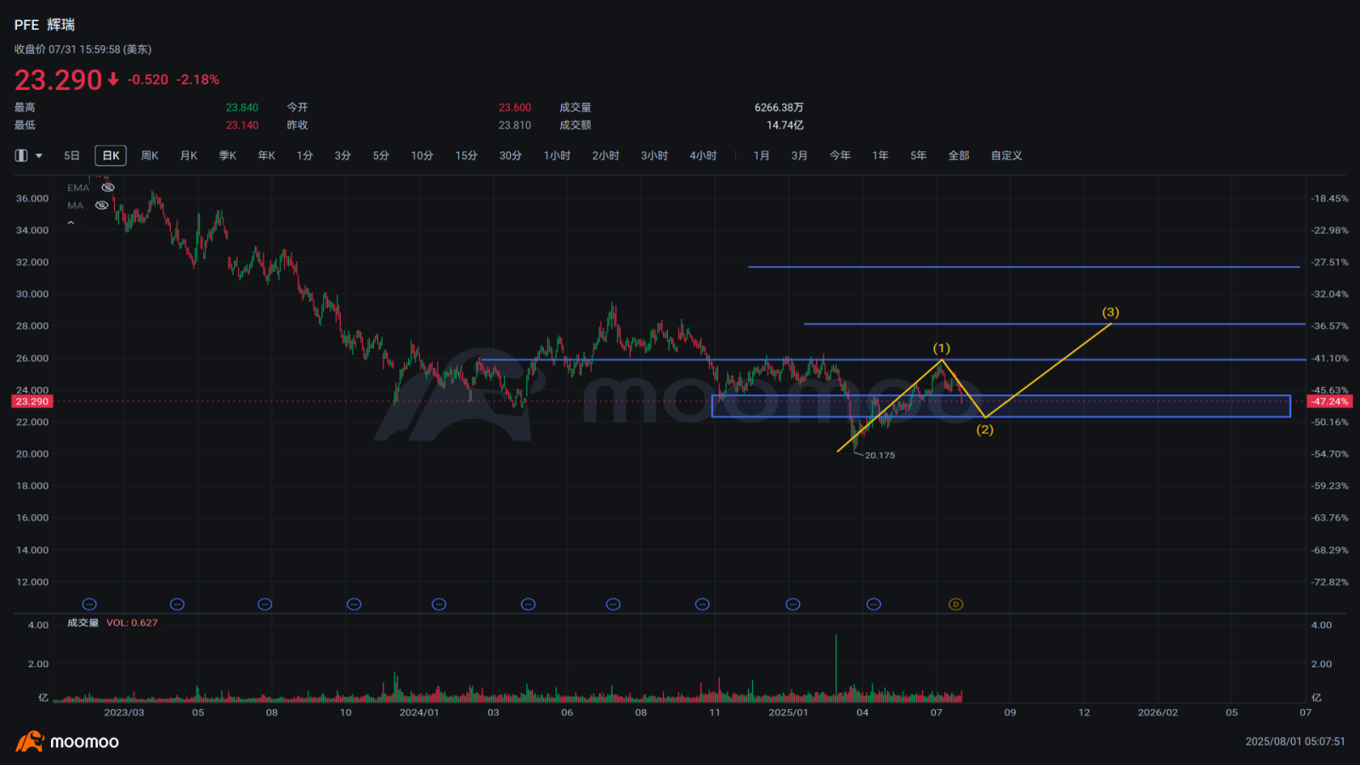Select the 5分 interval
Screen dimensions: 1360x765
point(381,156)
